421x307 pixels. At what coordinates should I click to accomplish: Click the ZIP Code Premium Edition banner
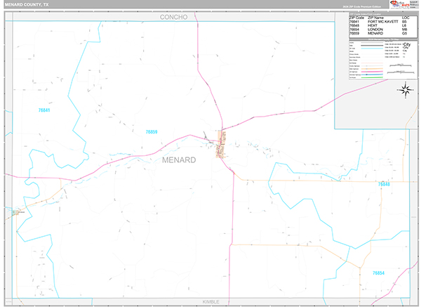coord(363,5)
